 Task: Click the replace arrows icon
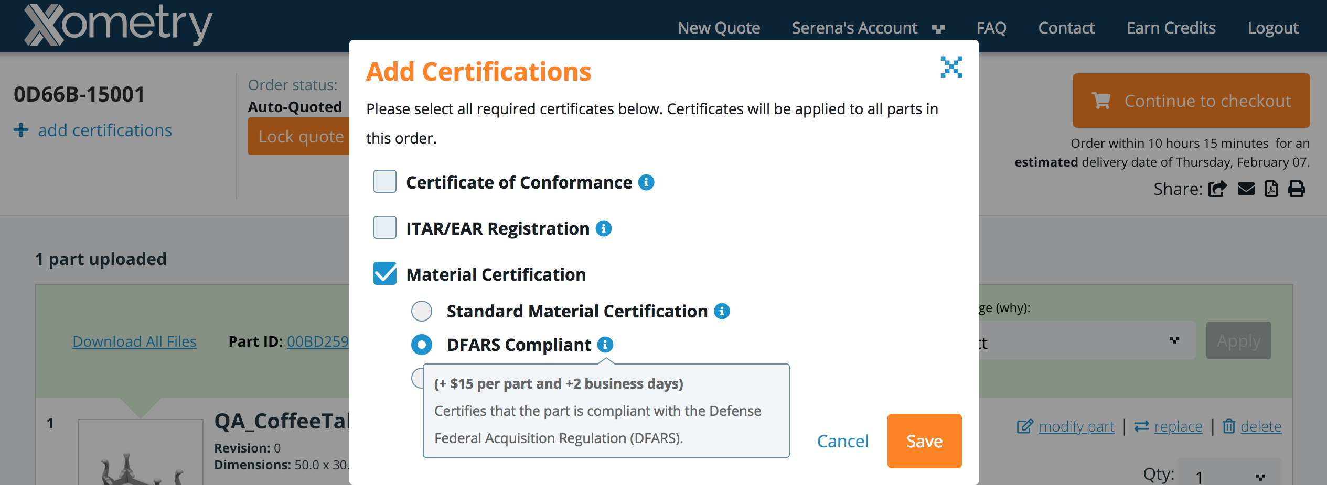pyautogui.click(x=1141, y=426)
